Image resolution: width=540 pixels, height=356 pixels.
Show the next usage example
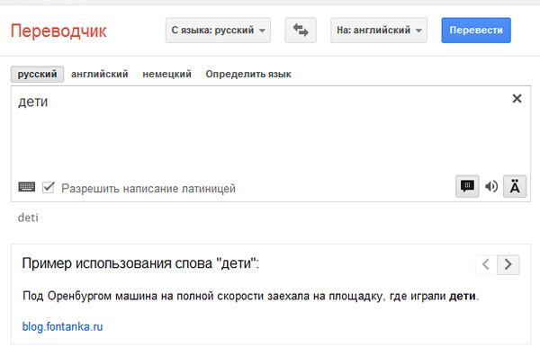[x=508, y=264]
